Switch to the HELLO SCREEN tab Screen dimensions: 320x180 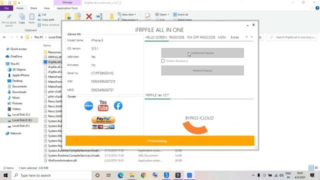(156, 37)
